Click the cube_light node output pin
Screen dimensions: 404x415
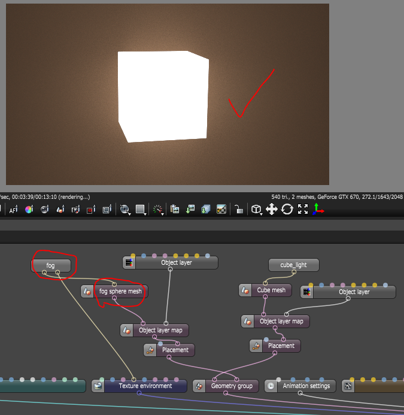tap(294, 271)
